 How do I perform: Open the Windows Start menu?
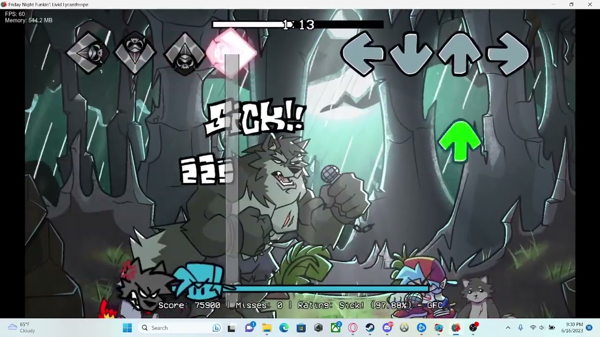127,328
